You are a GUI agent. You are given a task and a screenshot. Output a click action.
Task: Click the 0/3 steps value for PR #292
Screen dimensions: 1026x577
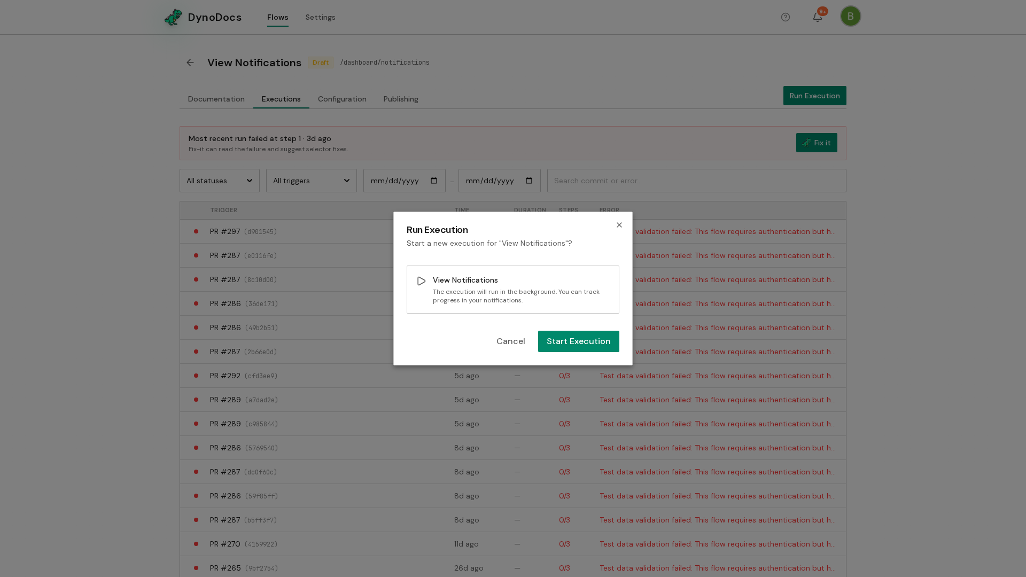tap(564, 376)
